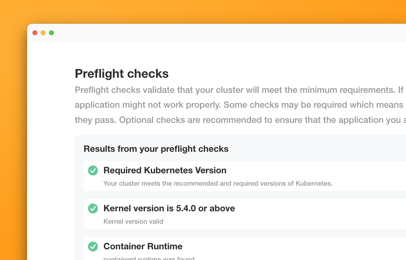Click the green checkmark next to Kernel version

[x=93, y=209]
